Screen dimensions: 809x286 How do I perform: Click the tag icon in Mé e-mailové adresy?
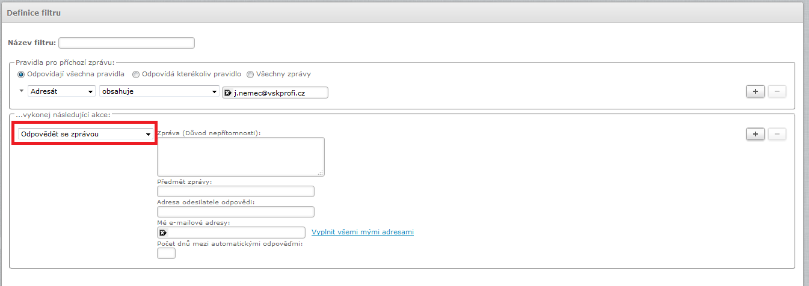[x=162, y=233]
